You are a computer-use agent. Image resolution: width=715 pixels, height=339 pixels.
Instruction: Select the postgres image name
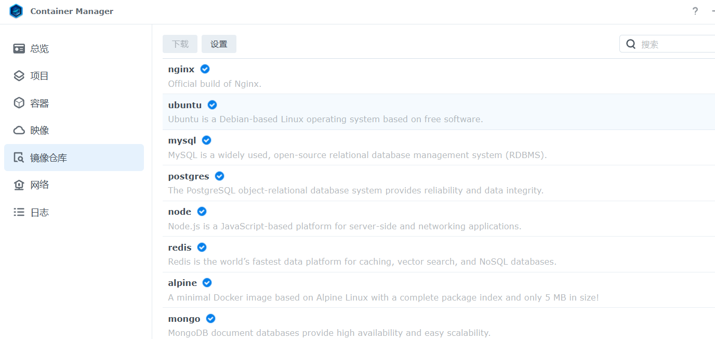189,176
